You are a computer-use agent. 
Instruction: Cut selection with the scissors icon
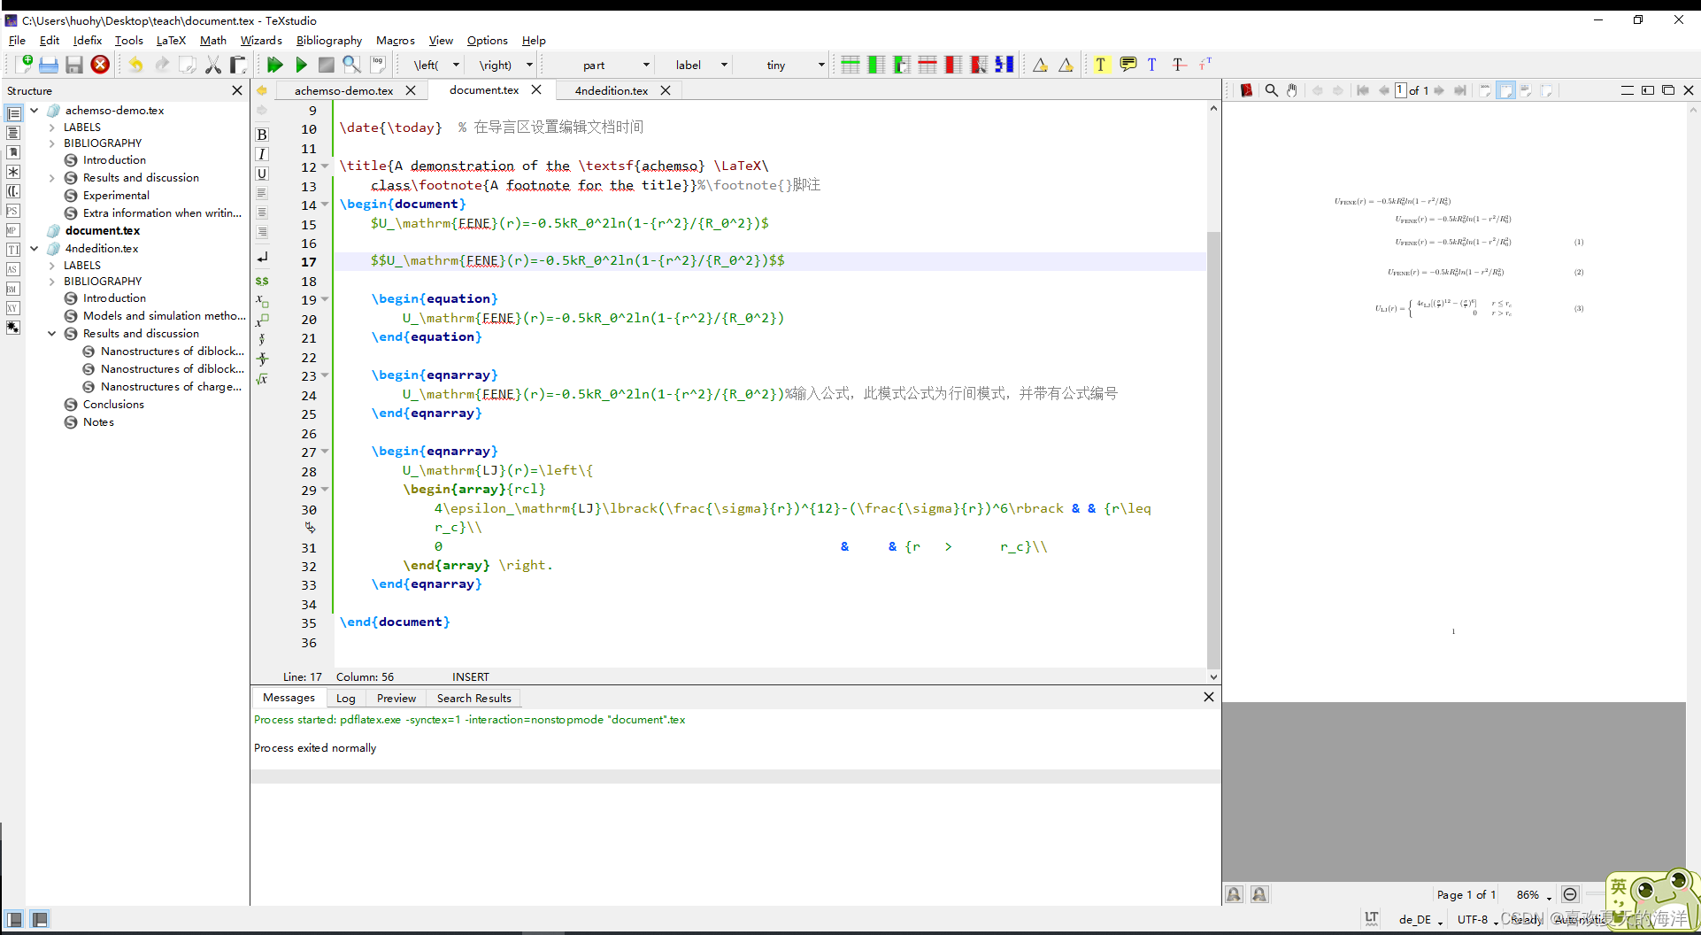(212, 65)
